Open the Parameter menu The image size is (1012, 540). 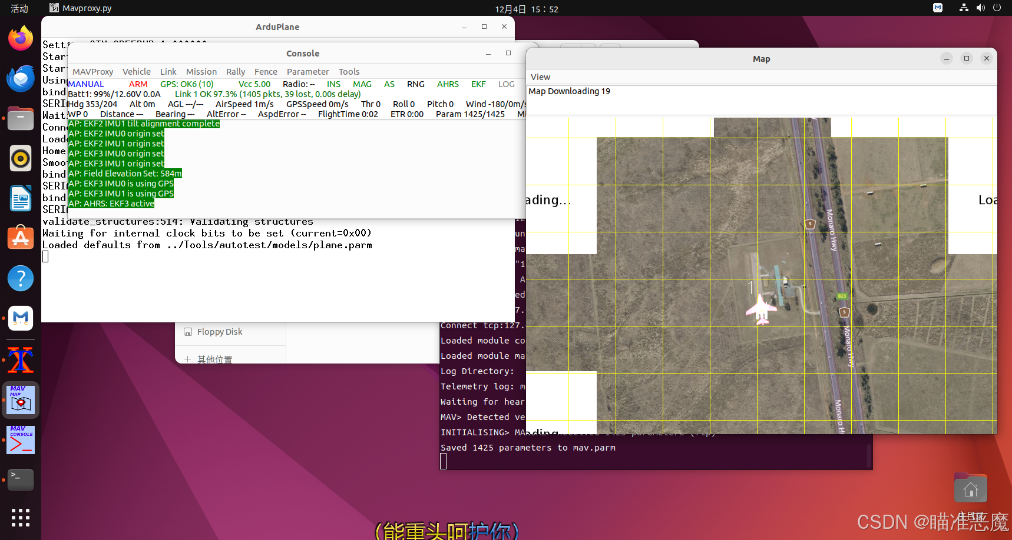click(x=307, y=71)
